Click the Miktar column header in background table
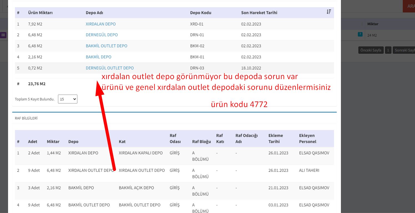Screen dimensions: 415x213 point(373,24)
